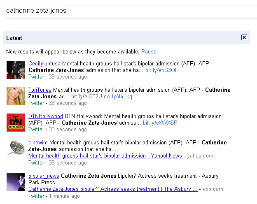Open the ToriTunes username link
The height and width of the screenshot is (204, 257).
click(x=40, y=90)
